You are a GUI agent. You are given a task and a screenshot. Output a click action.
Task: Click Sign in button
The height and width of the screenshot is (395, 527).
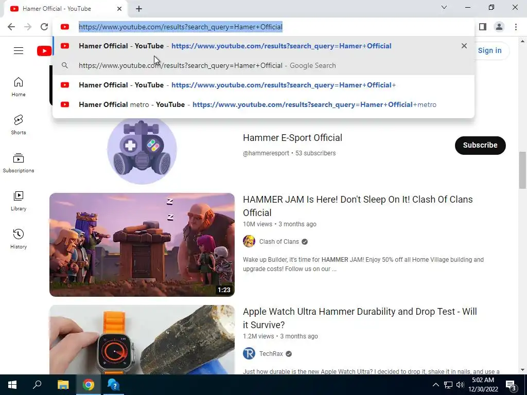coord(489,51)
